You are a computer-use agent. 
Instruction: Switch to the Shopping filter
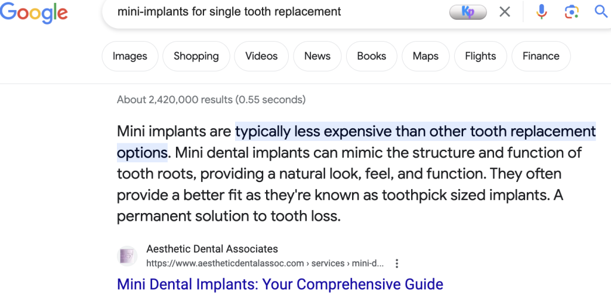coord(196,56)
